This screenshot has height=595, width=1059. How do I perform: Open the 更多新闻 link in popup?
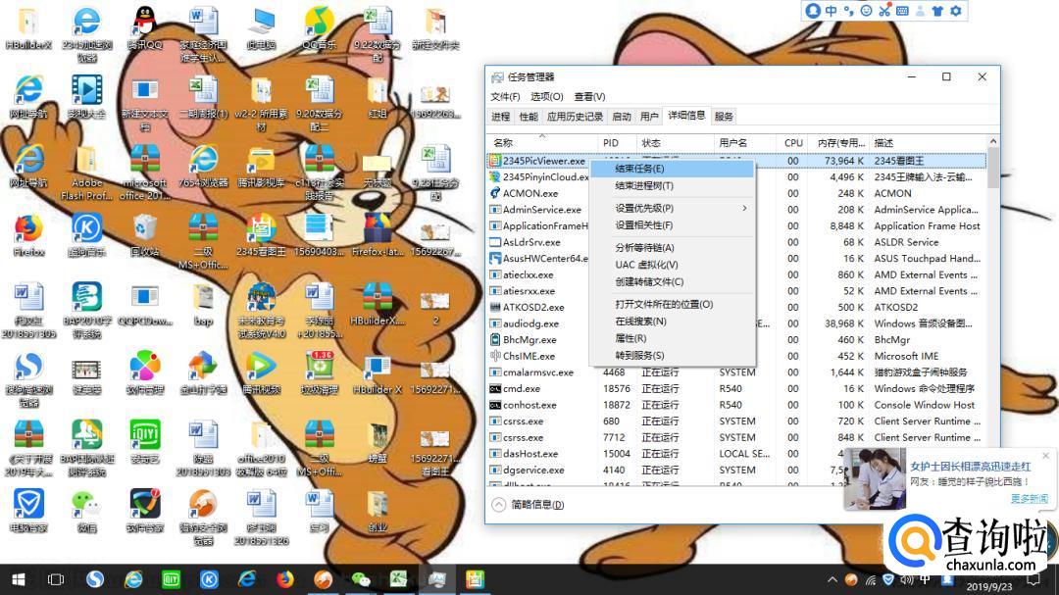coord(1030,498)
